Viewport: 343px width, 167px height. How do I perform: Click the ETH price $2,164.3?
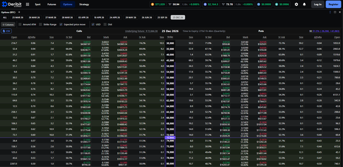tap(213, 4)
